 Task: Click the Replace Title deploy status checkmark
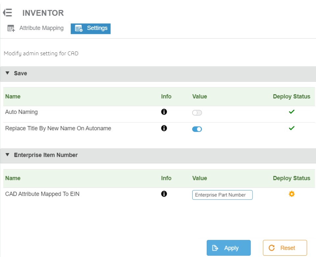[292, 128]
